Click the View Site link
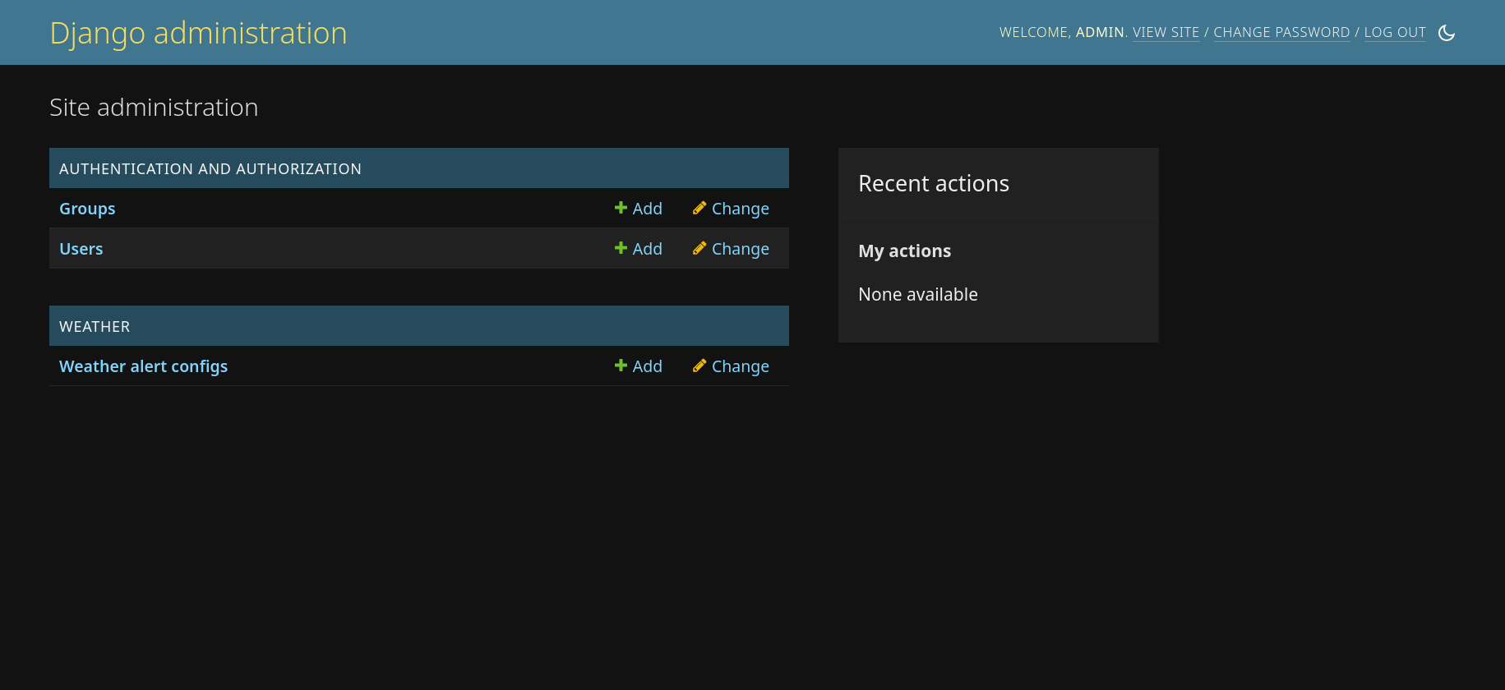Viewport: 1505px width, 690px height. point(1166,32)
